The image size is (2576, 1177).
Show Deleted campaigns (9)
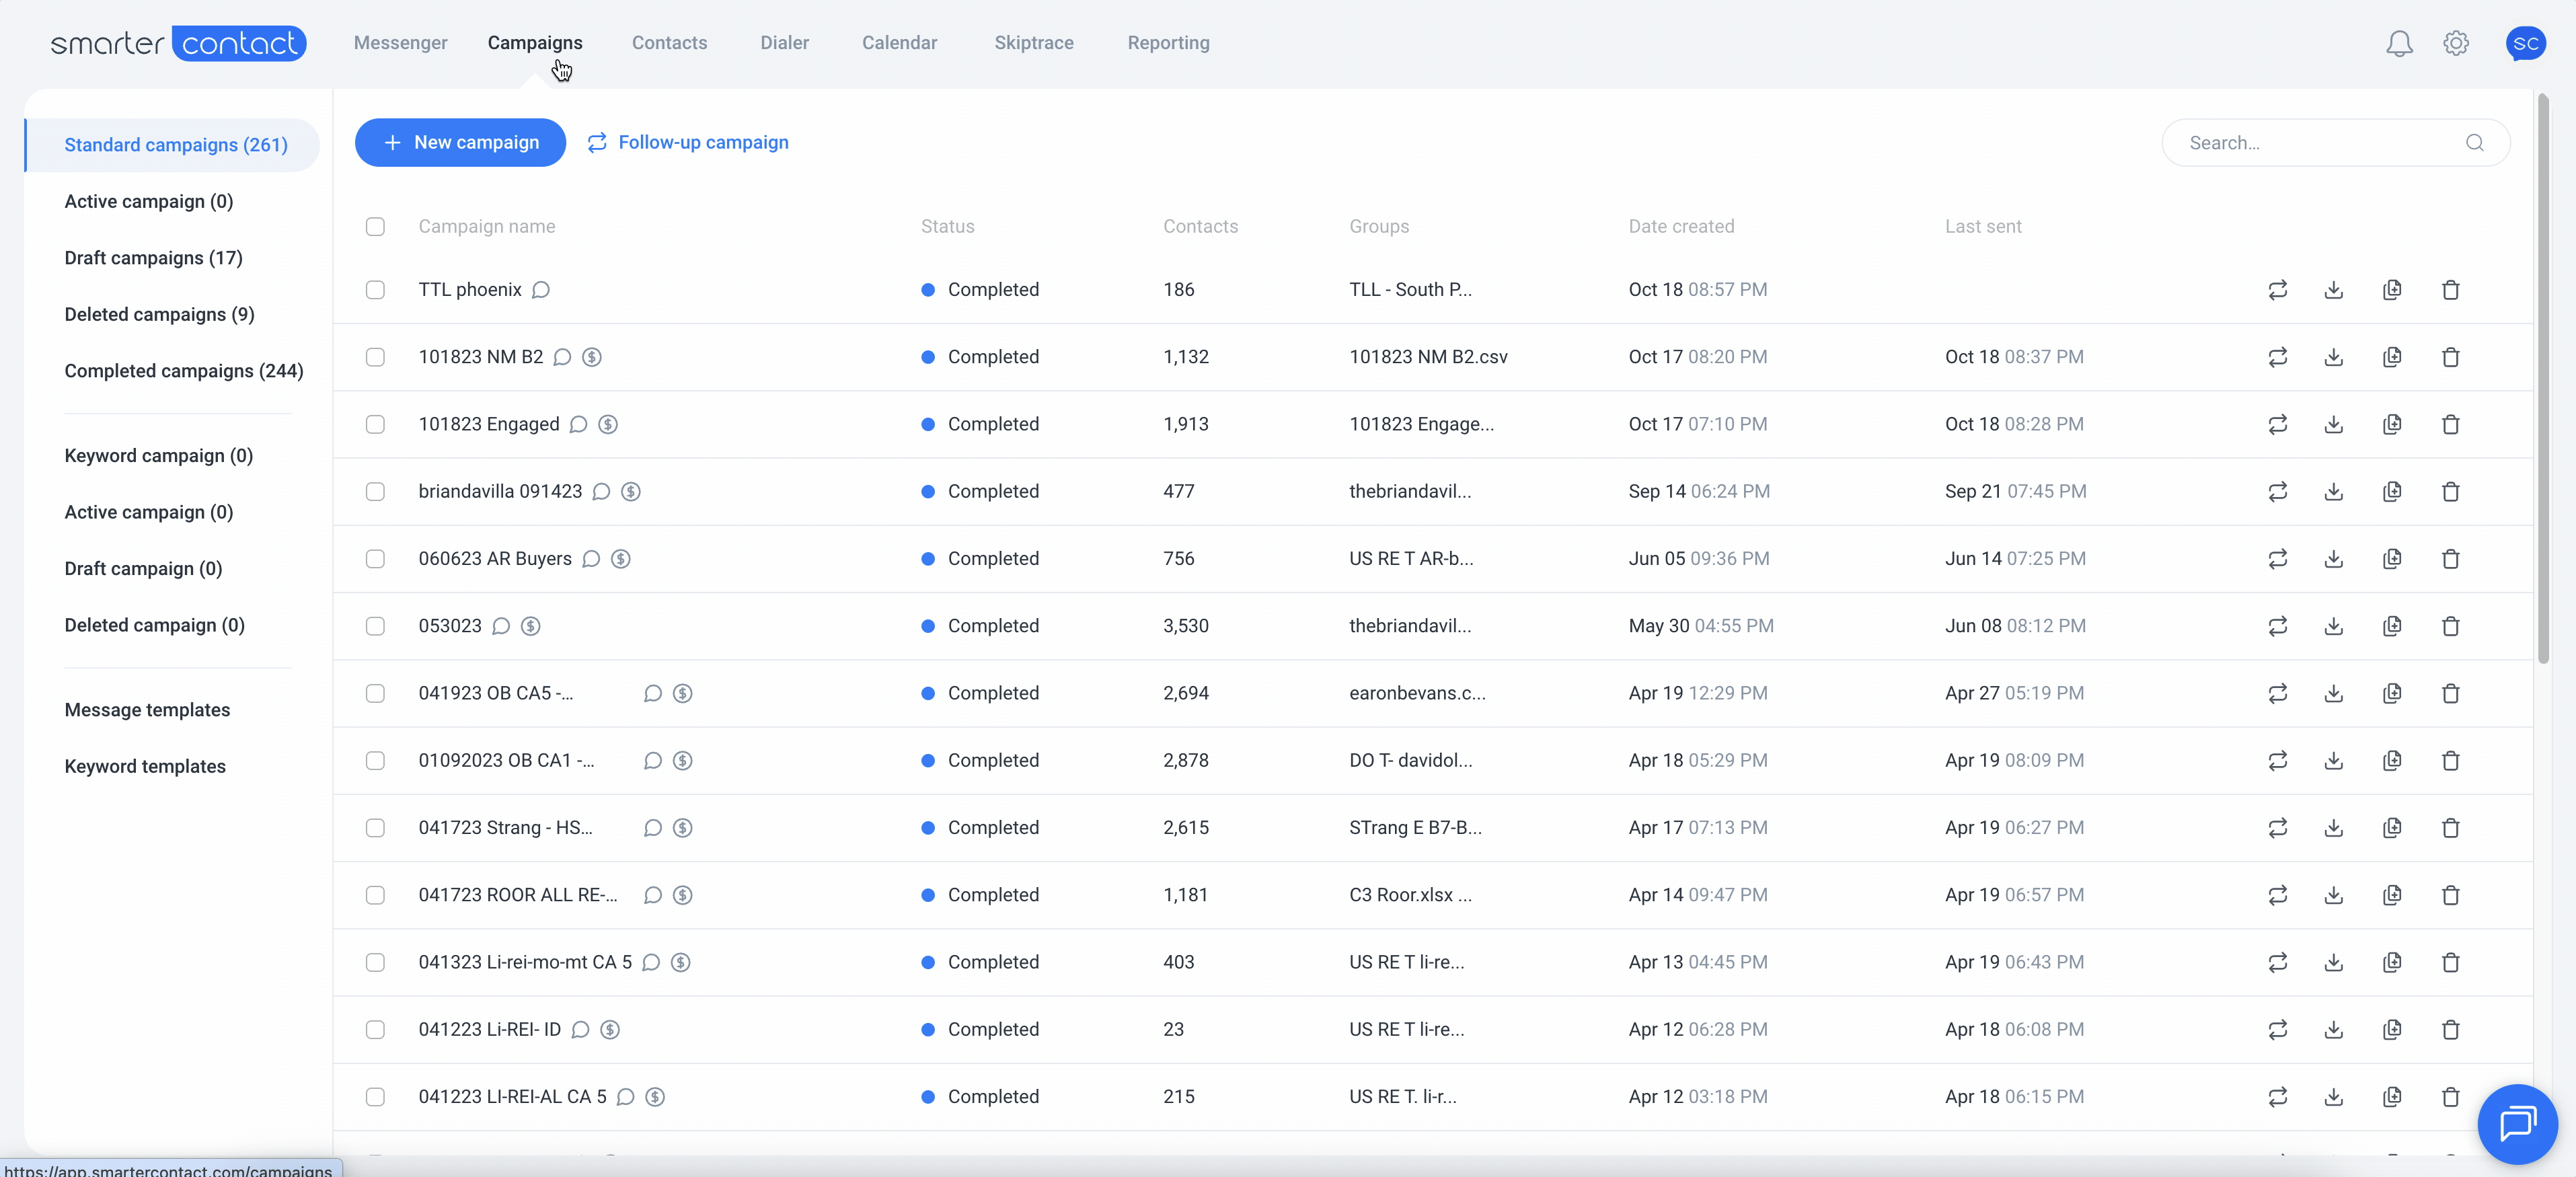tap(159, 315)
